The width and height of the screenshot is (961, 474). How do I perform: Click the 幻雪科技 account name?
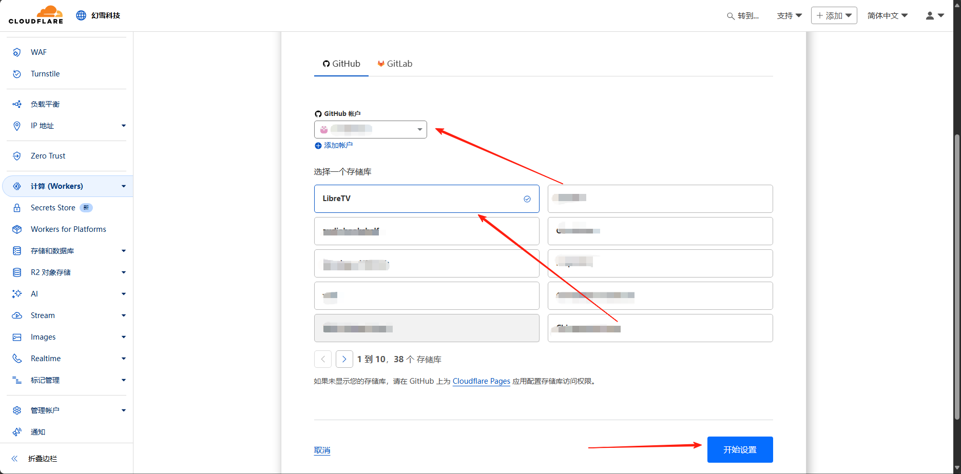point(106,15)
